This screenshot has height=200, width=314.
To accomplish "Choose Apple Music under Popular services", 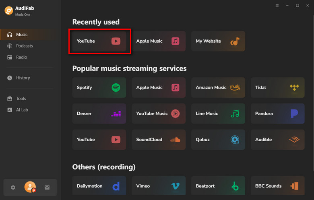I will point(159,87).
